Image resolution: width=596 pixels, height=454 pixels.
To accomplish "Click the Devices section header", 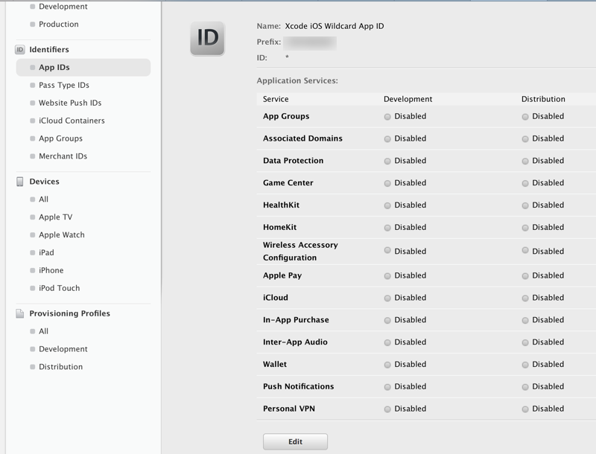I will point(44,182).
